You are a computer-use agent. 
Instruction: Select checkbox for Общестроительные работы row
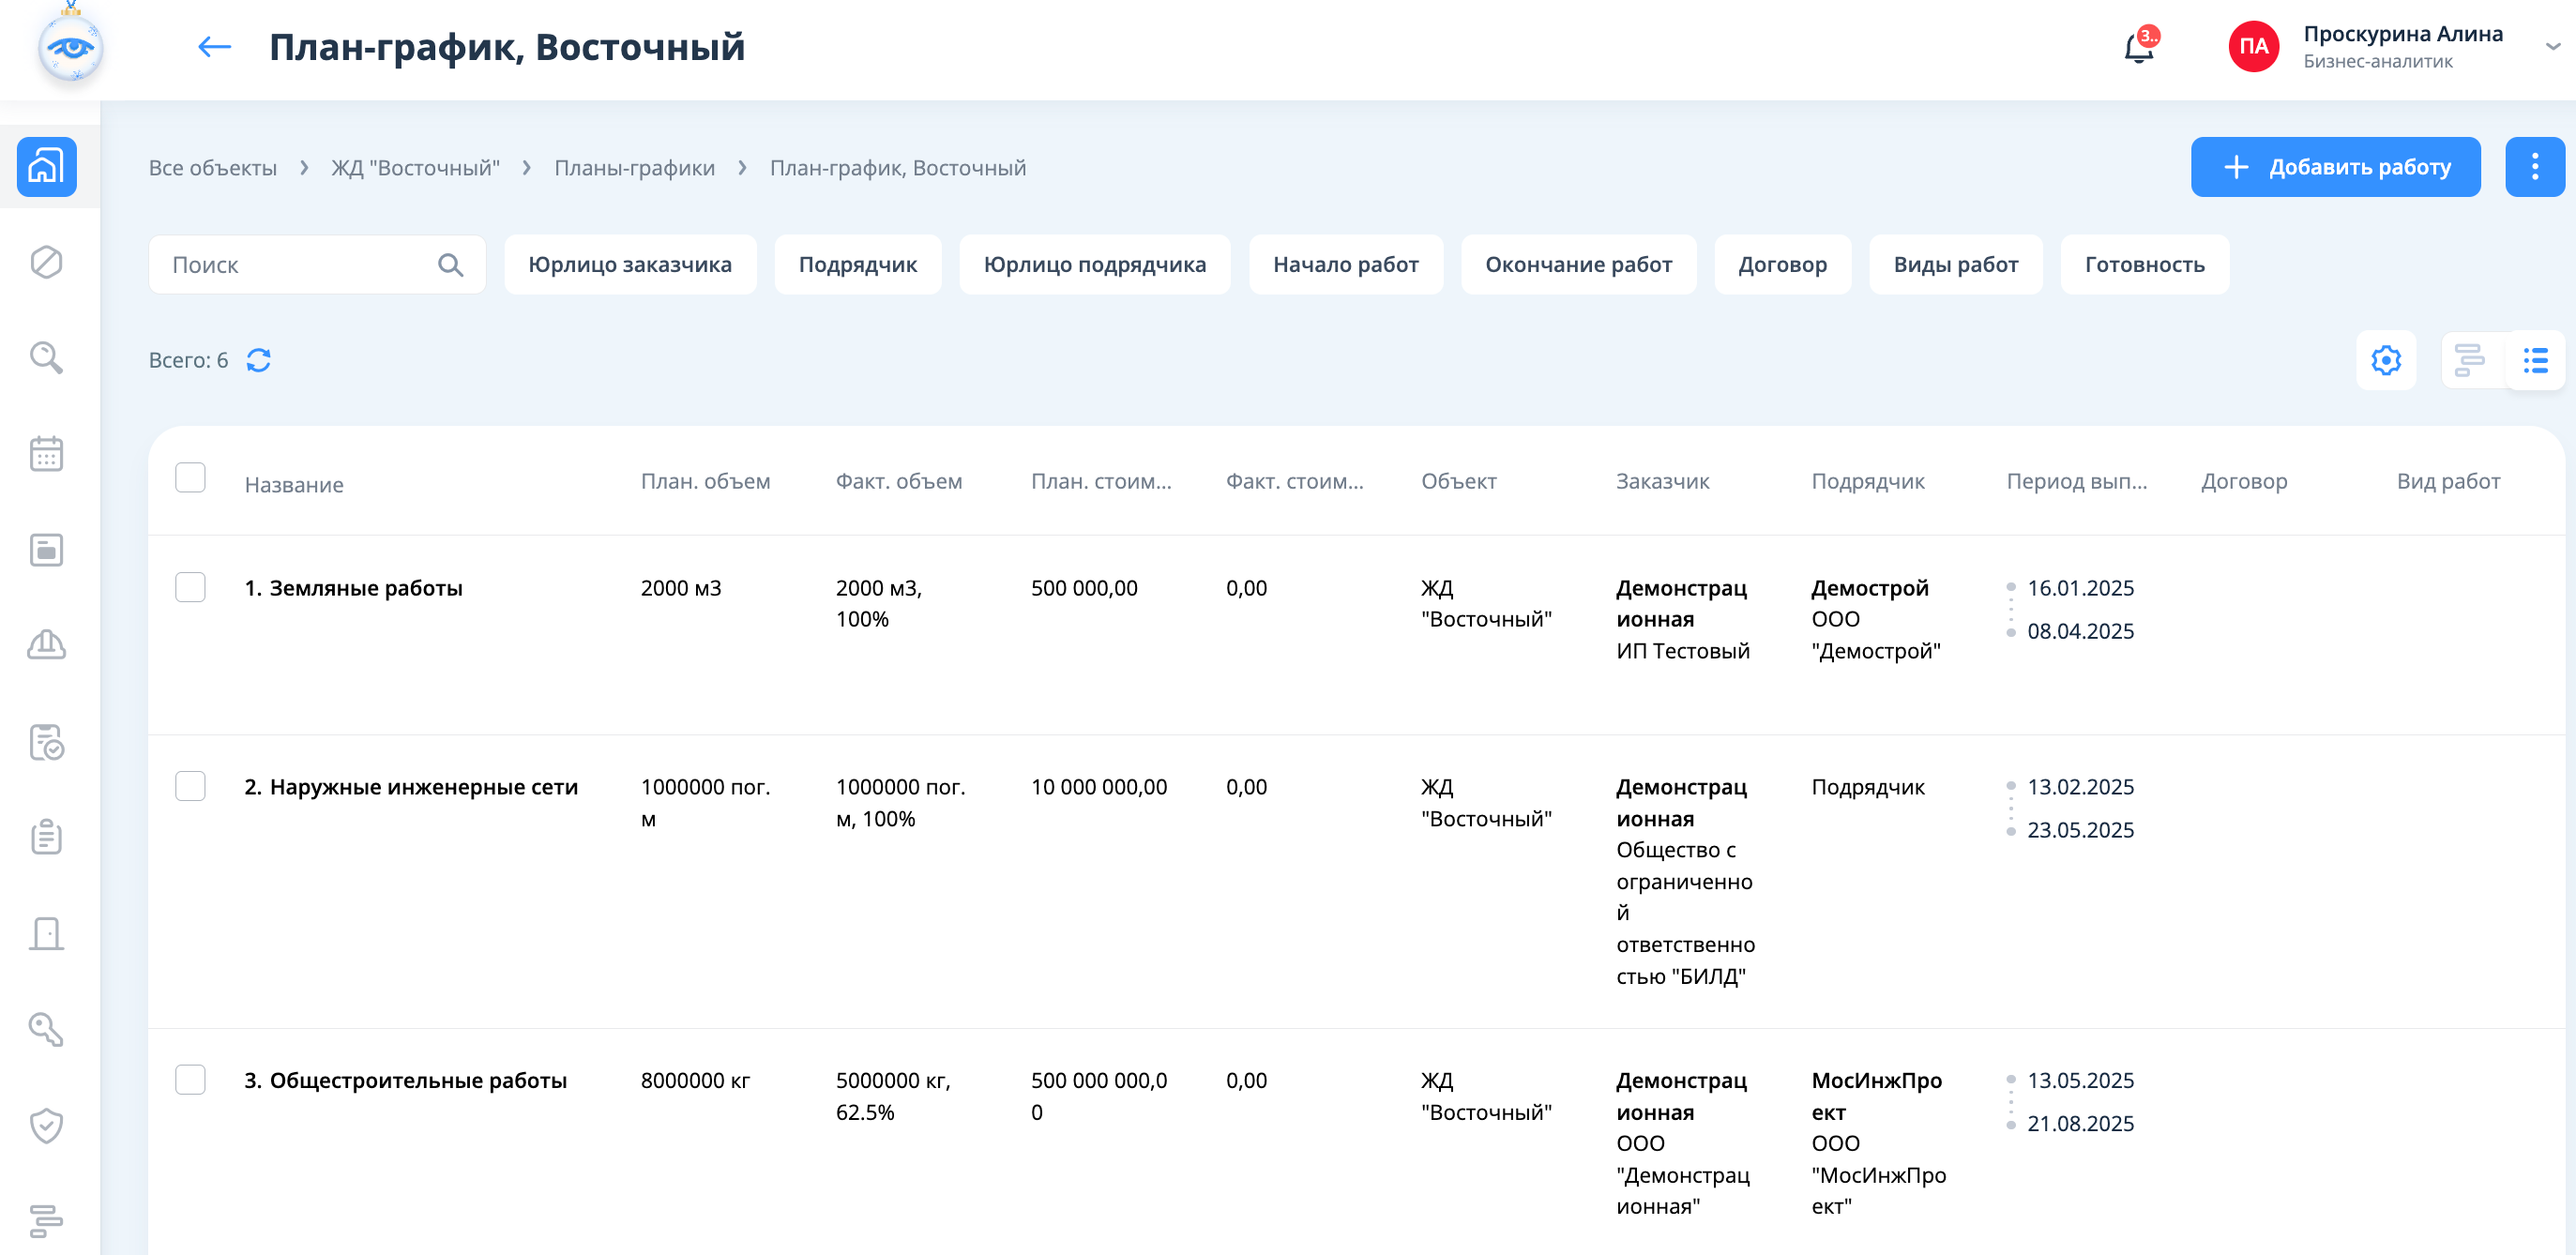tap(190, 1080)
